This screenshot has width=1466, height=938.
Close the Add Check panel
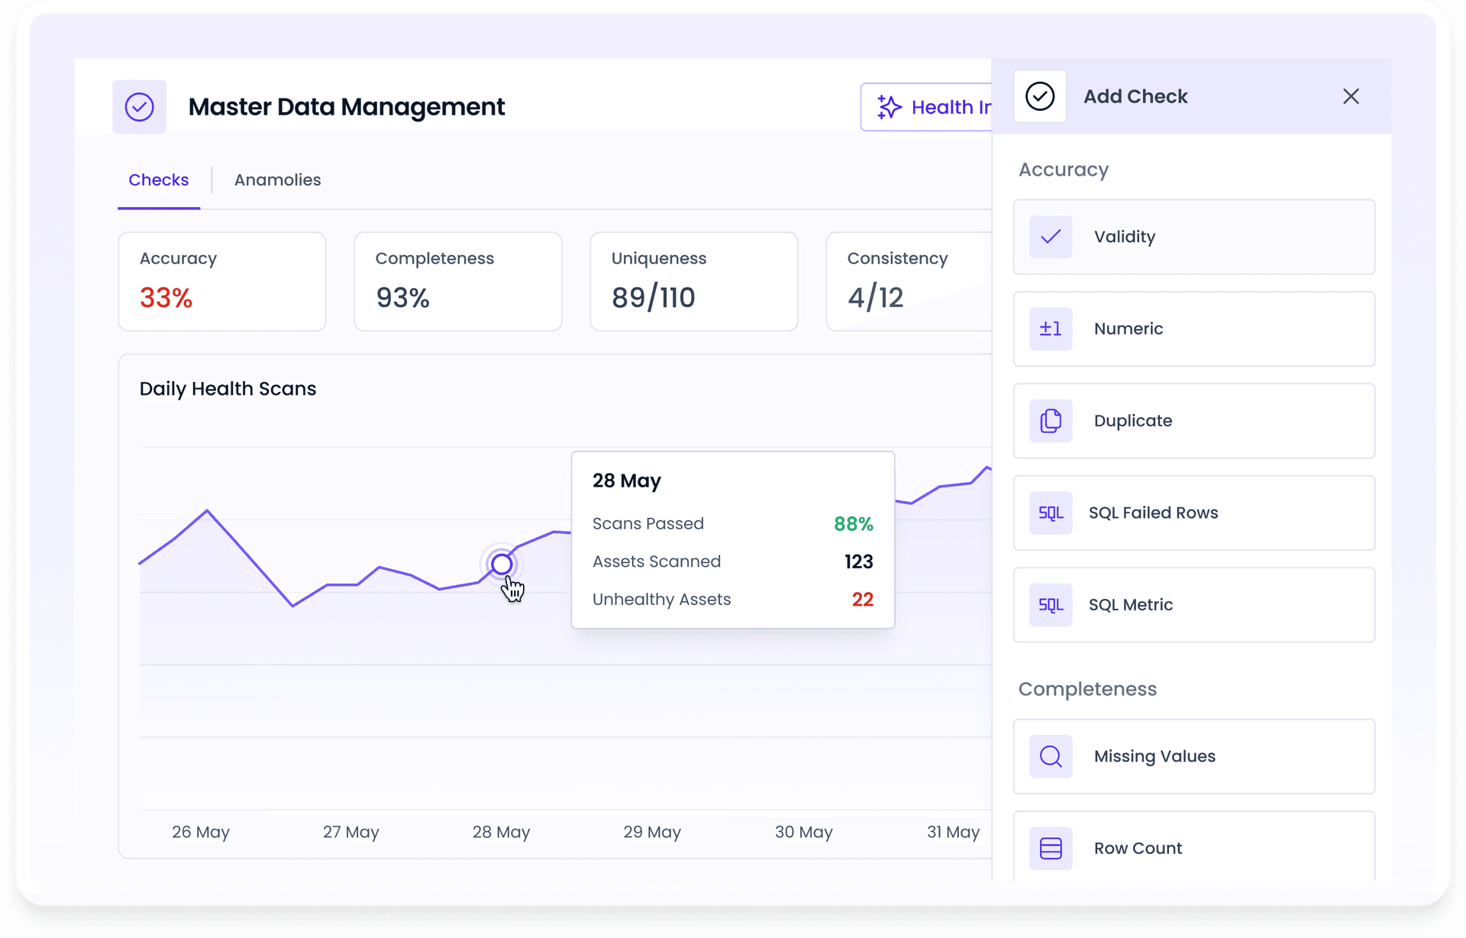coord(1351,96)
